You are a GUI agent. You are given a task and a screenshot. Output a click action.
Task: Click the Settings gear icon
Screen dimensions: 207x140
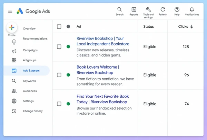(14, 101)
